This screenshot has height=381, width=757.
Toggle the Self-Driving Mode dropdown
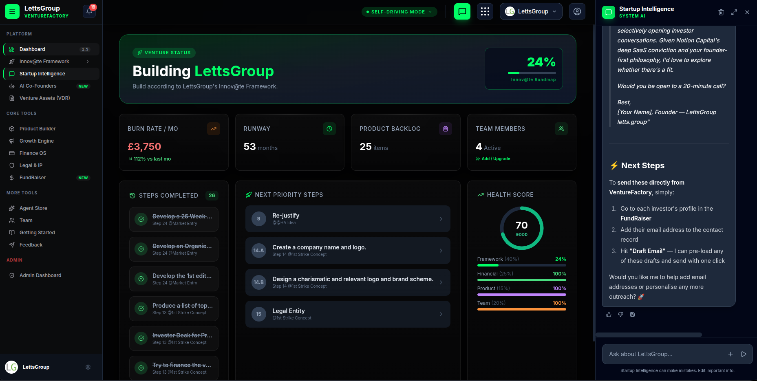click(x=399, y=12)
